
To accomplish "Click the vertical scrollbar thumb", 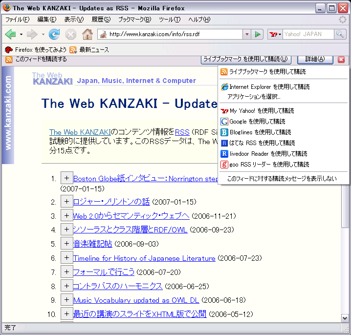I will [345, 206].
